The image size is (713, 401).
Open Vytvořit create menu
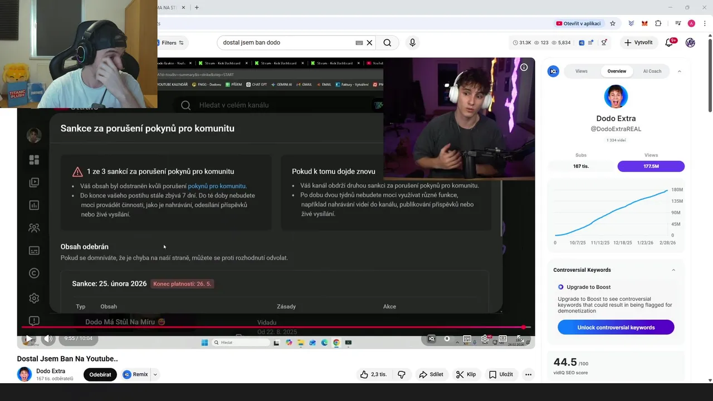tap(639, 42)
